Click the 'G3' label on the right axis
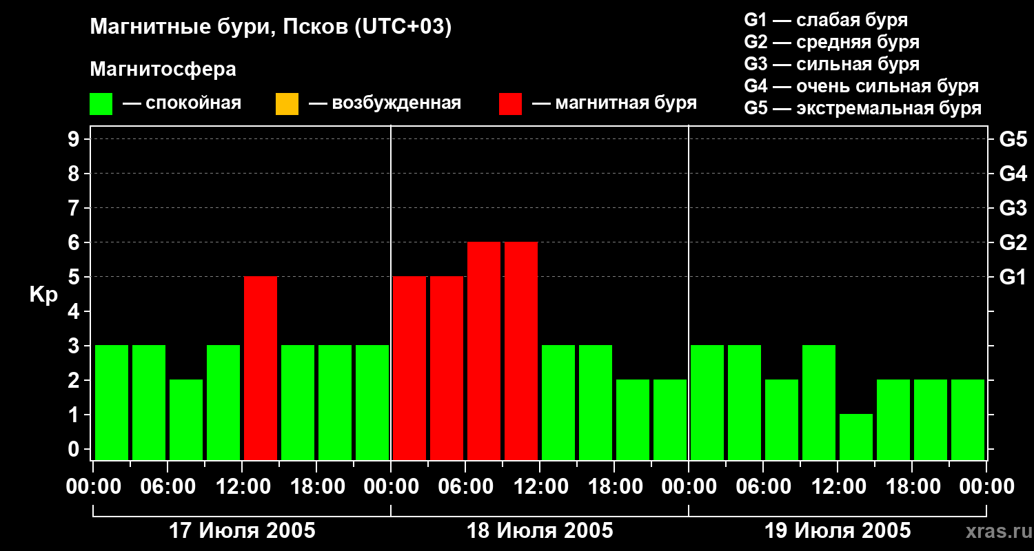This screenshot has height=551, width=1034. click(x=1013, y=208)
